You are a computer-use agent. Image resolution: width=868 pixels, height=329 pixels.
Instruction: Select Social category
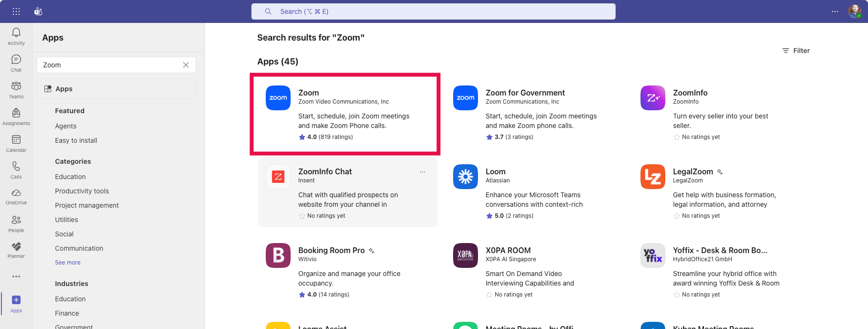click(x=64, y=234)
